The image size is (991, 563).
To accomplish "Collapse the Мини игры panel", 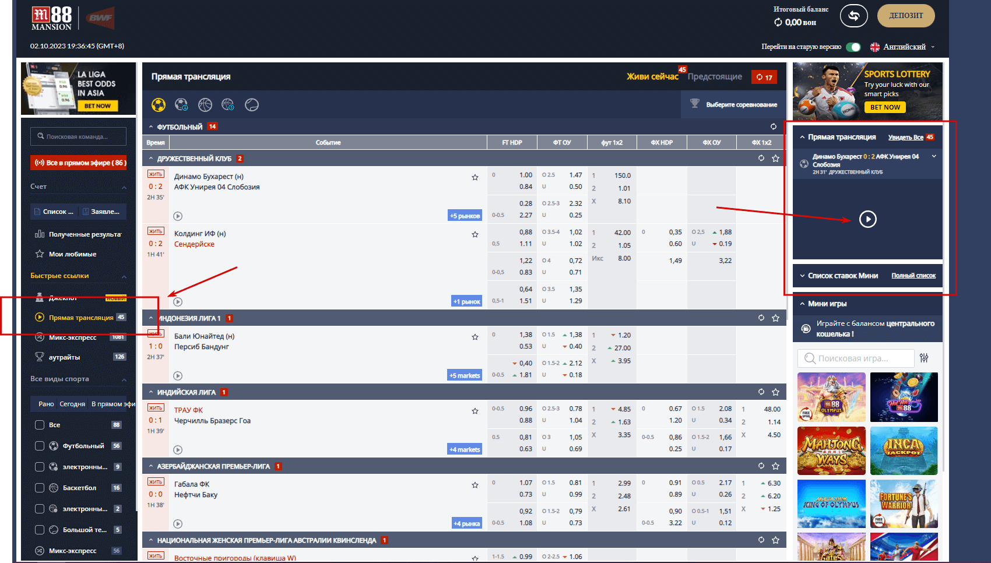I will pyautogui.click(x=802, y=304).
